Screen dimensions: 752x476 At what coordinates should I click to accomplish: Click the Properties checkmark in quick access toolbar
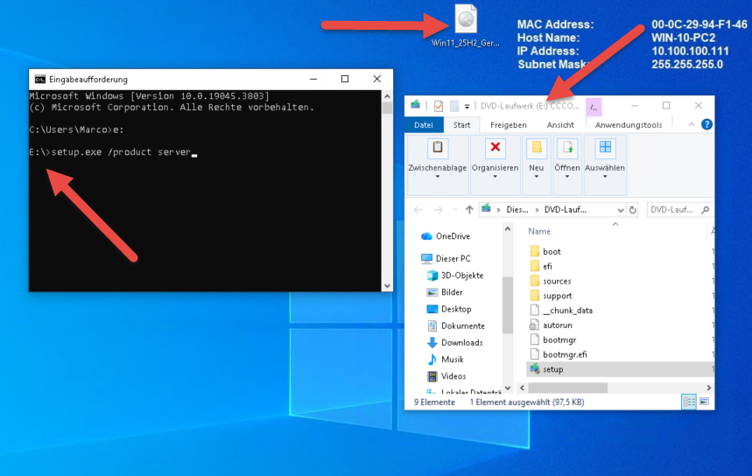point(439,107)
